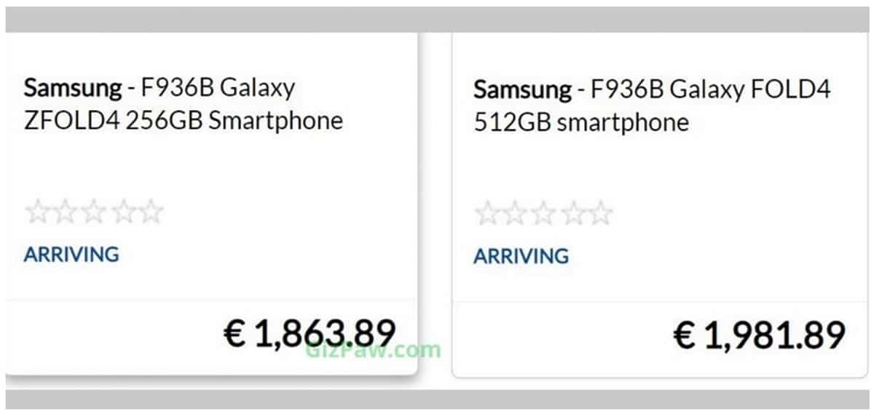The image size is (874, 417).
Task: Click ARRIVING status on the 512GB card
Action: pyautogui.click(x=521, y=256)
